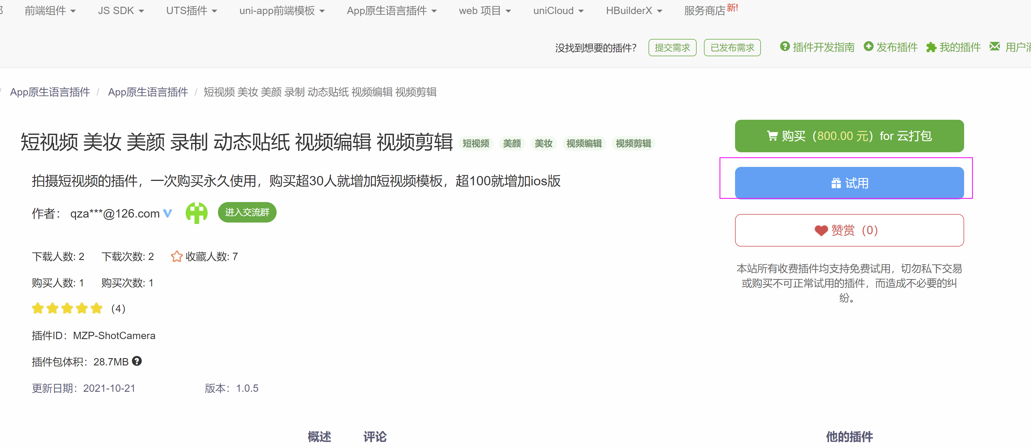1031x448 pixels.
Task: Click the blue 试用 trial button
Action: tap(849, 183)
